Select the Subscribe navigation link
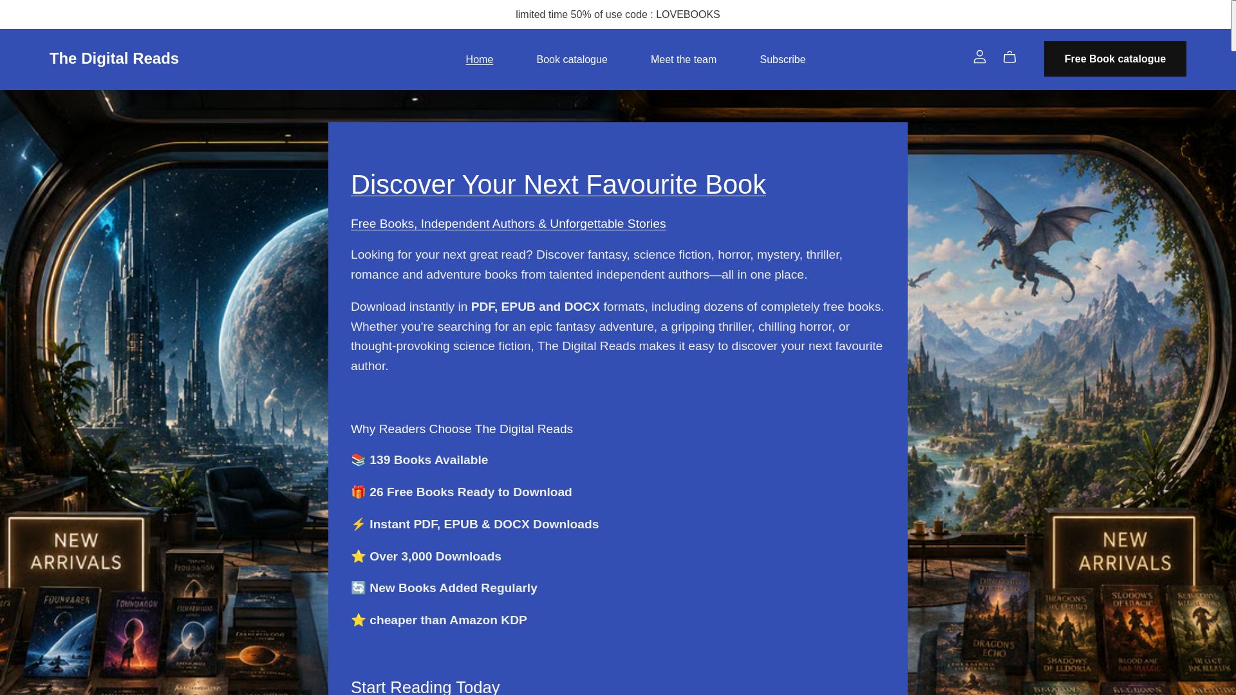The height and width of the screenshot is (695, 1236). tap(782, 59)
